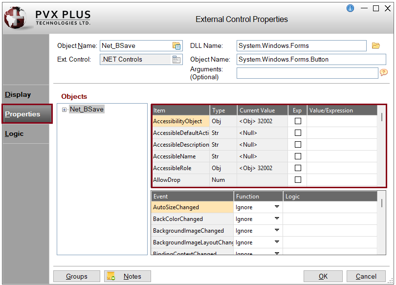Switch to the Logic tab
This screenshot has height=285, width=396.
click(x=14, y=134)
